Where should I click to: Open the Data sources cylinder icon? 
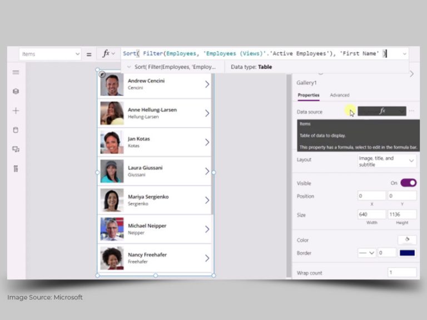pyautogui.click(x=16, y=130)
